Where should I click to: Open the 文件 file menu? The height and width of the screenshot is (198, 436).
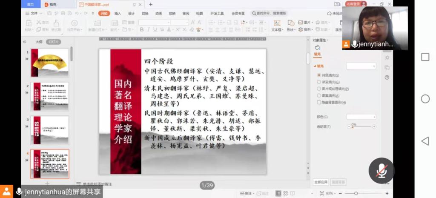[32, 13]
